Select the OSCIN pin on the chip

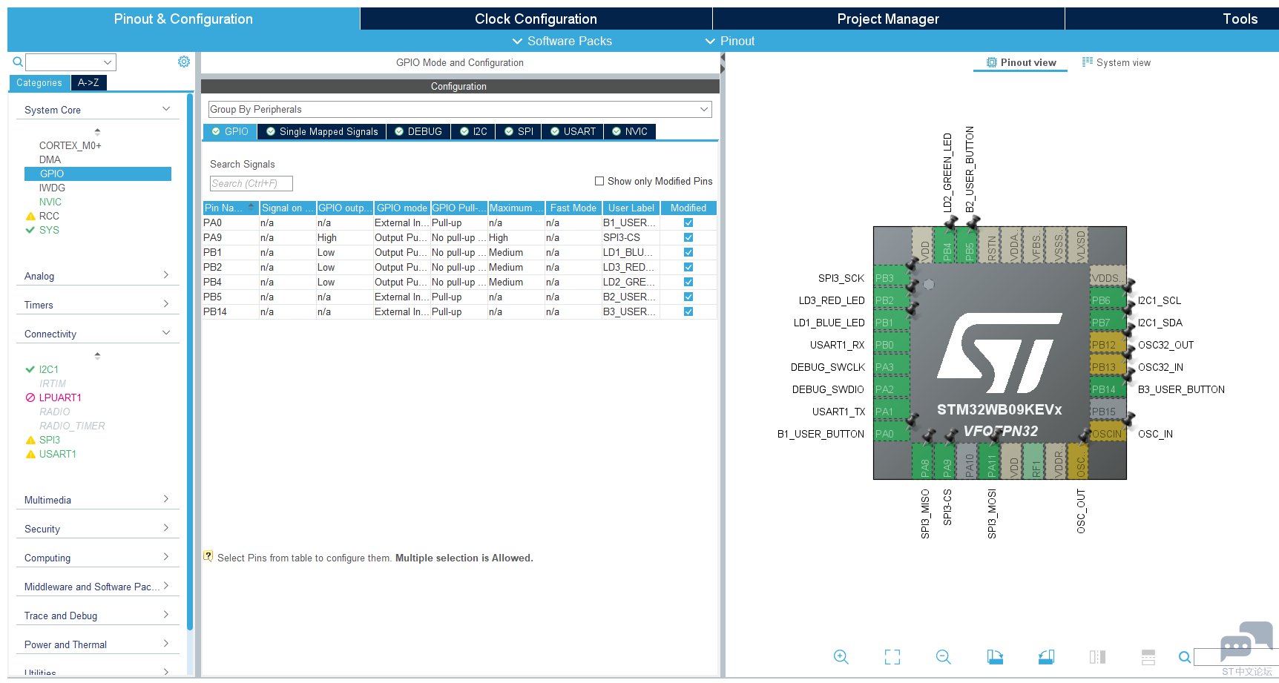tap(1108, 434)
